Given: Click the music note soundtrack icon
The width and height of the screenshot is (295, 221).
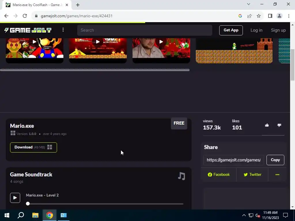Looking at the screenshot, I should (181, 176).
